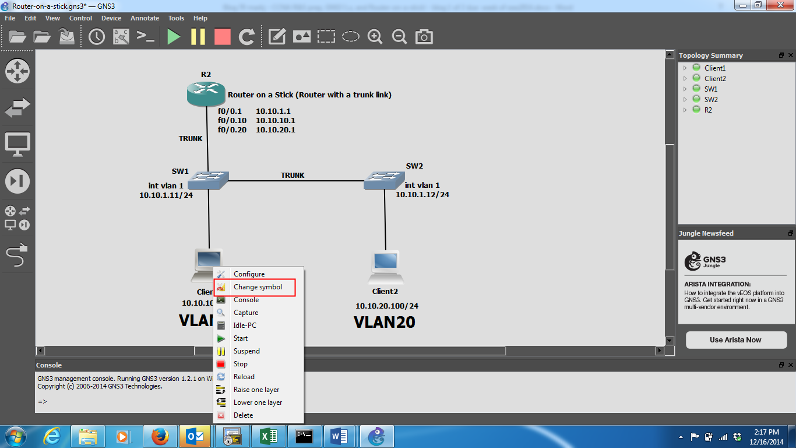Stop all devices with red square button

coord(223,36)
